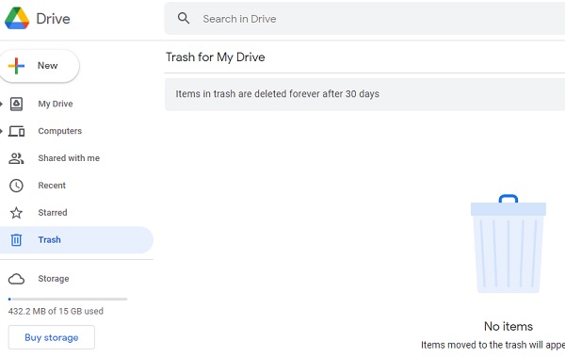
Task: Click the Trash for My Drive heading
Action: pos(215,57)
